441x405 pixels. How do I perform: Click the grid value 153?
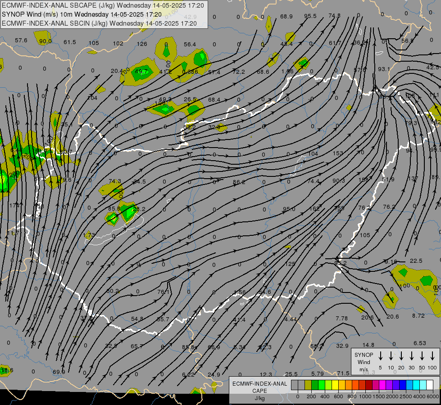338,153
